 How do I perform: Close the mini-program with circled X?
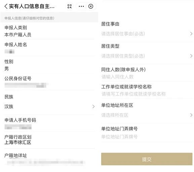click(x=91, y=6)
